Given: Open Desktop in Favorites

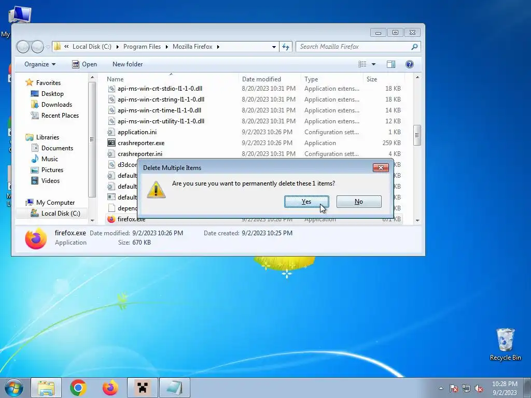Looking at the screenshot, I should [52, 94].
